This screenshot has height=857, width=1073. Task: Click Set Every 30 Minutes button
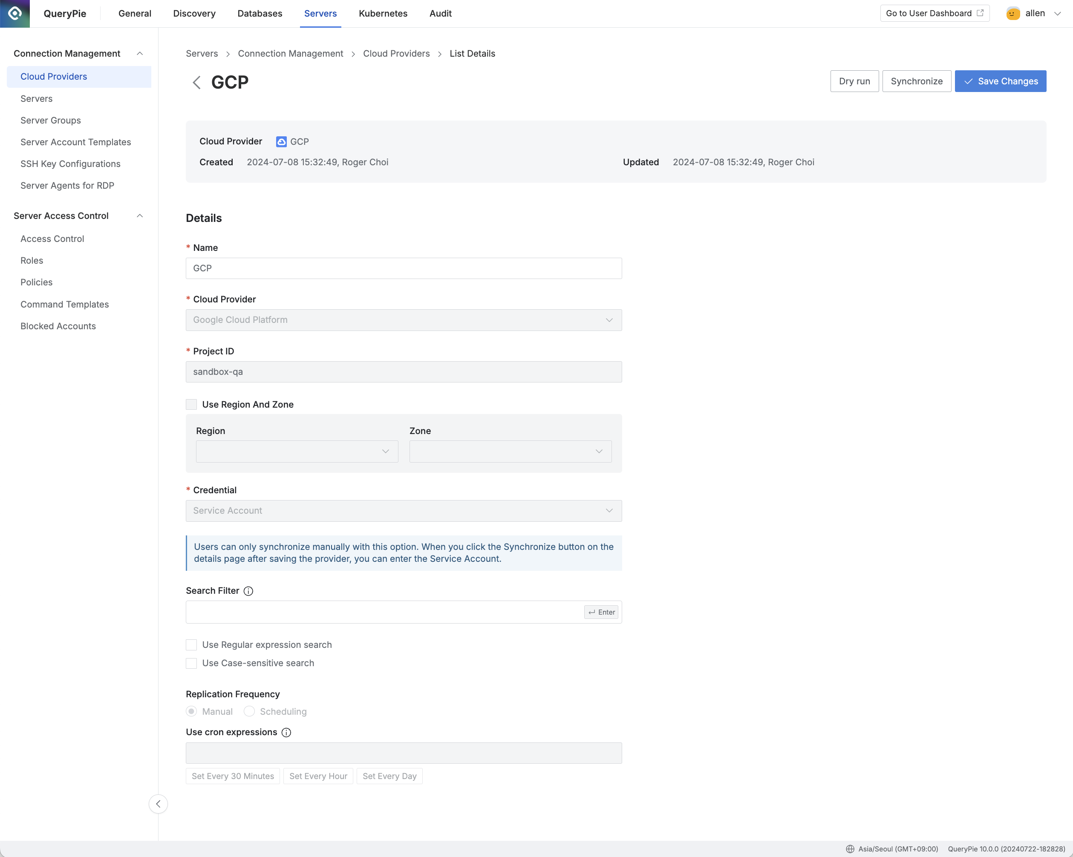[x=233, y=776]
